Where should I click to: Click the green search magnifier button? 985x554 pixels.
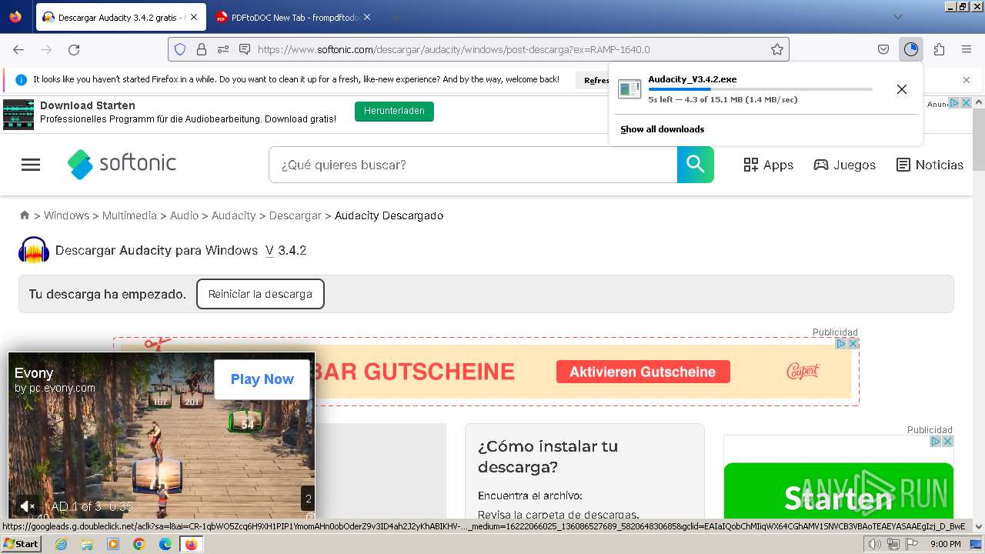tap(696, 165)
